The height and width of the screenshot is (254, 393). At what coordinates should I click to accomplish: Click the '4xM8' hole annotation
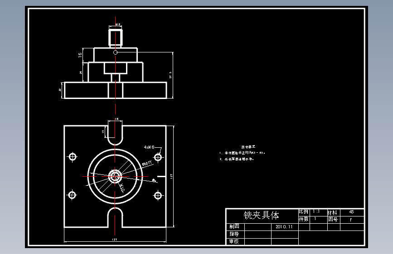(150, 147)
